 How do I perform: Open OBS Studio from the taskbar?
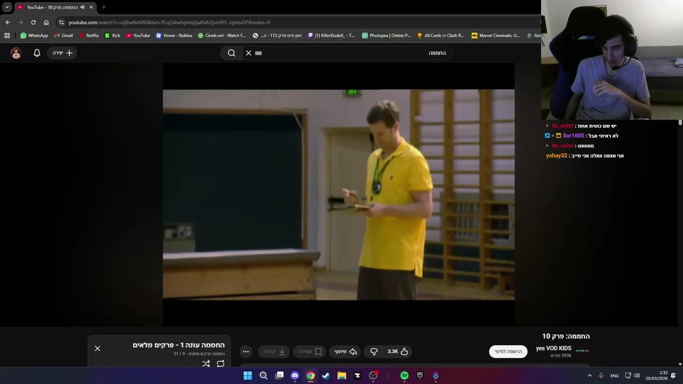point(373,375)
